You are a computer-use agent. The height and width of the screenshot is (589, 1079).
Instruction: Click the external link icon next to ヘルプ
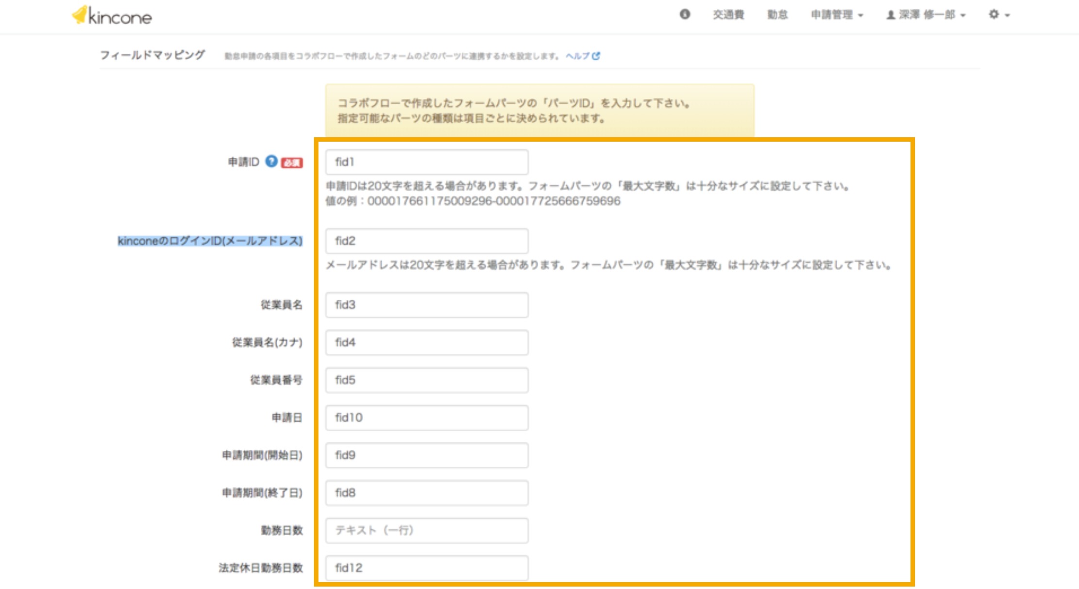[x=596, y=56]
